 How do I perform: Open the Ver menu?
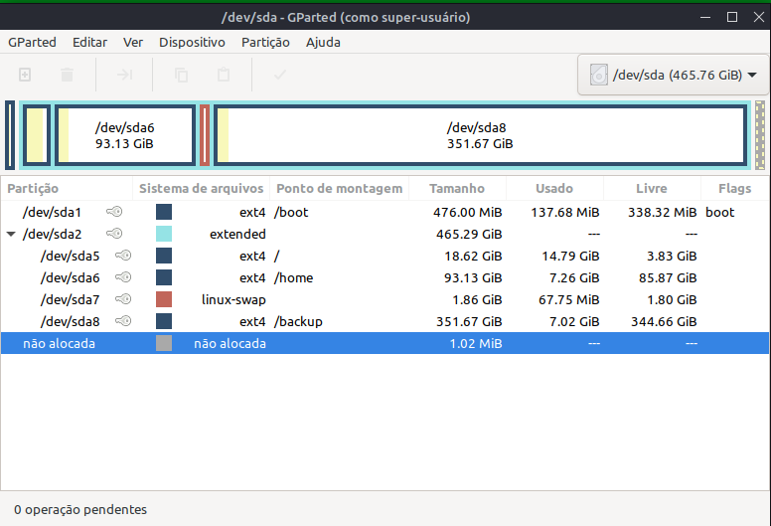pyautogui.click(x=133, y=43)
